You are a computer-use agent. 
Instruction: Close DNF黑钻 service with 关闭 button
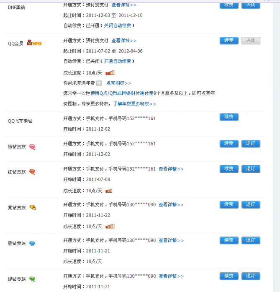coord(251,5)
